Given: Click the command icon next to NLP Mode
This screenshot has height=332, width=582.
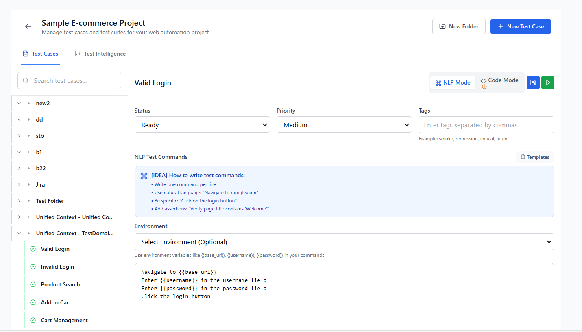Looking at the screenshot, I should [438, 82].
